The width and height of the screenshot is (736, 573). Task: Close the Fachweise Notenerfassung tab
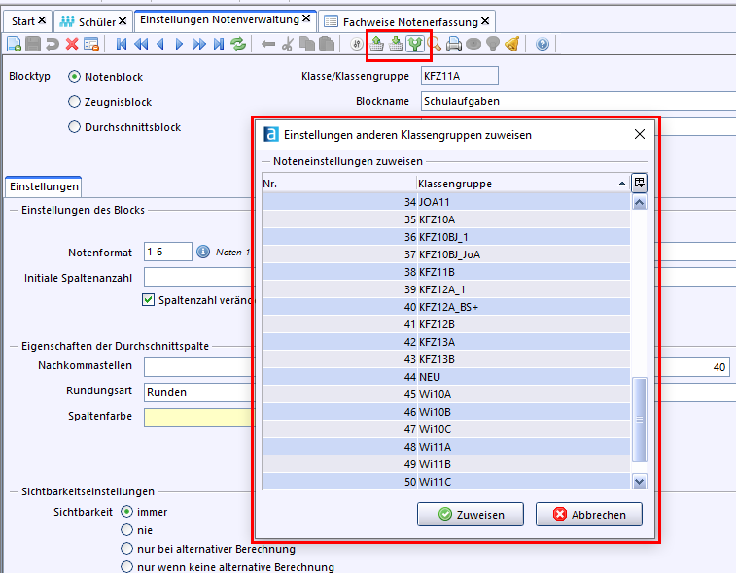[485, 21]
